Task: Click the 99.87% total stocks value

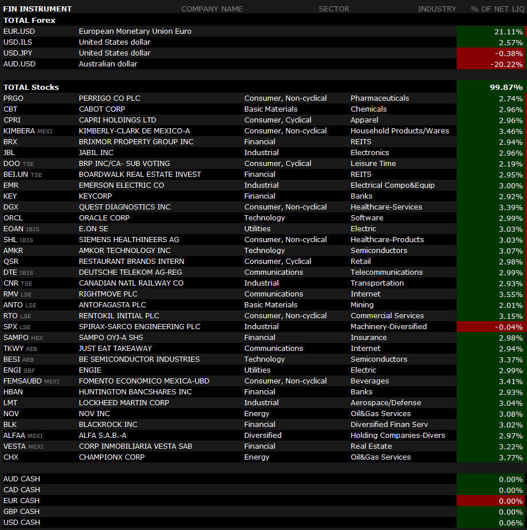Action: (506, 87)
